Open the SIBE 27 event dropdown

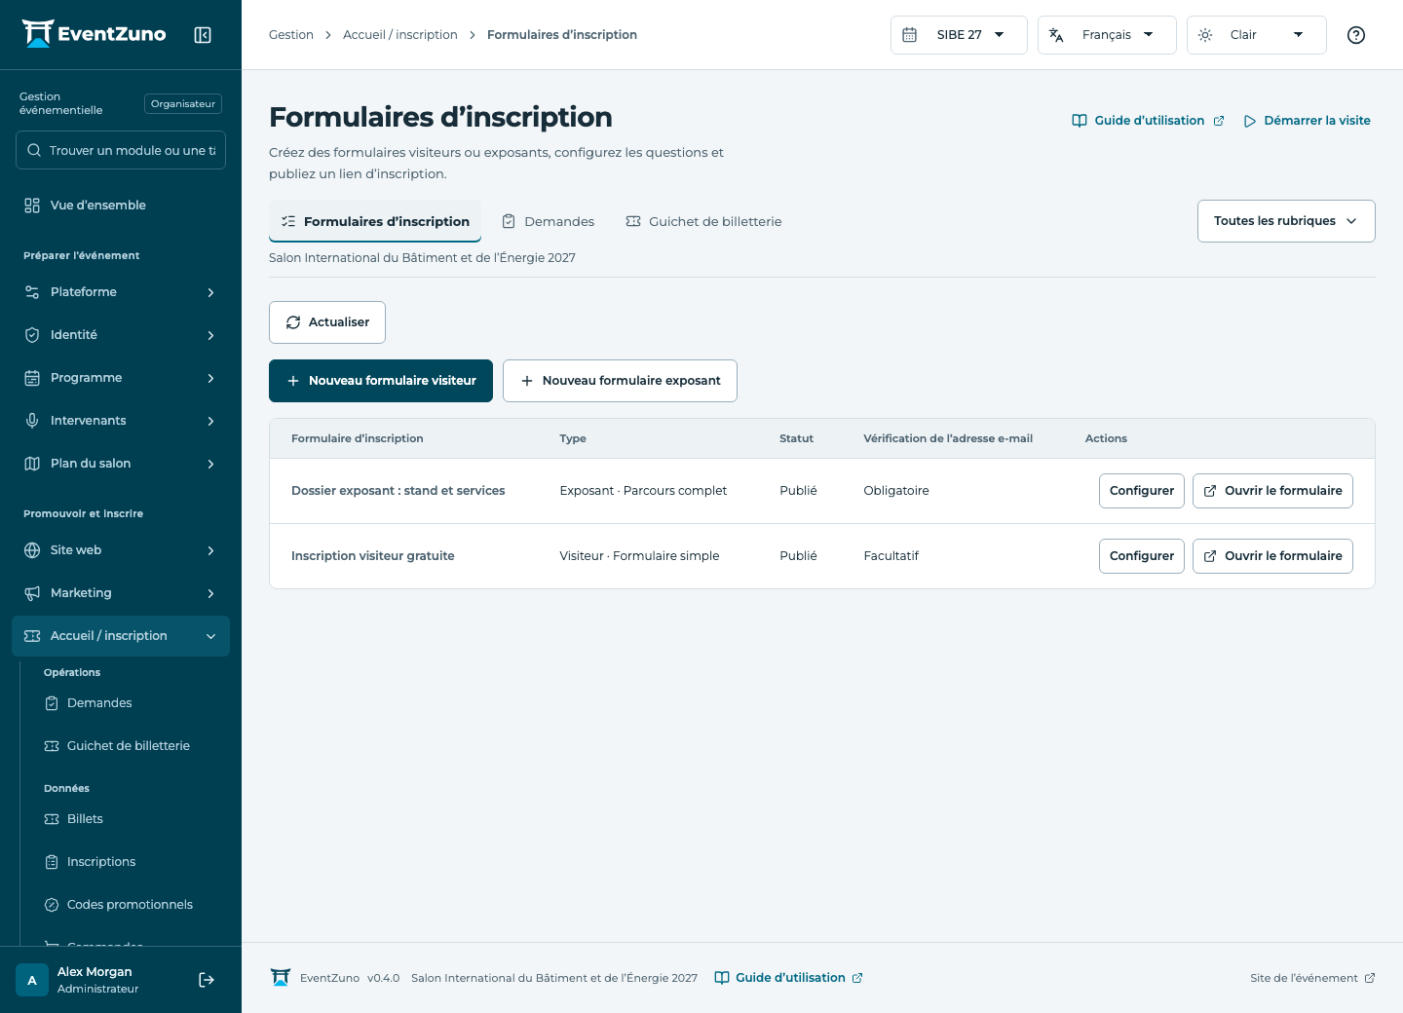point(959,35)
